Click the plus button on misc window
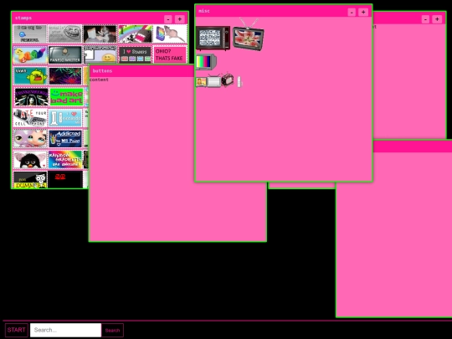Viewport: 452px width, 339px height. tap(363, 12)
